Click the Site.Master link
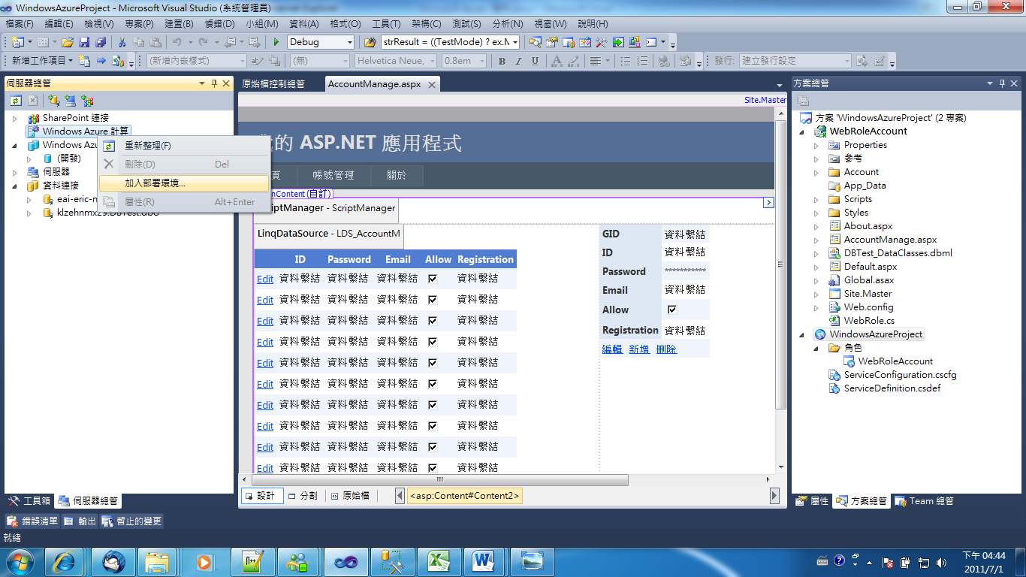1026x577 pixels. pos(765,100)
